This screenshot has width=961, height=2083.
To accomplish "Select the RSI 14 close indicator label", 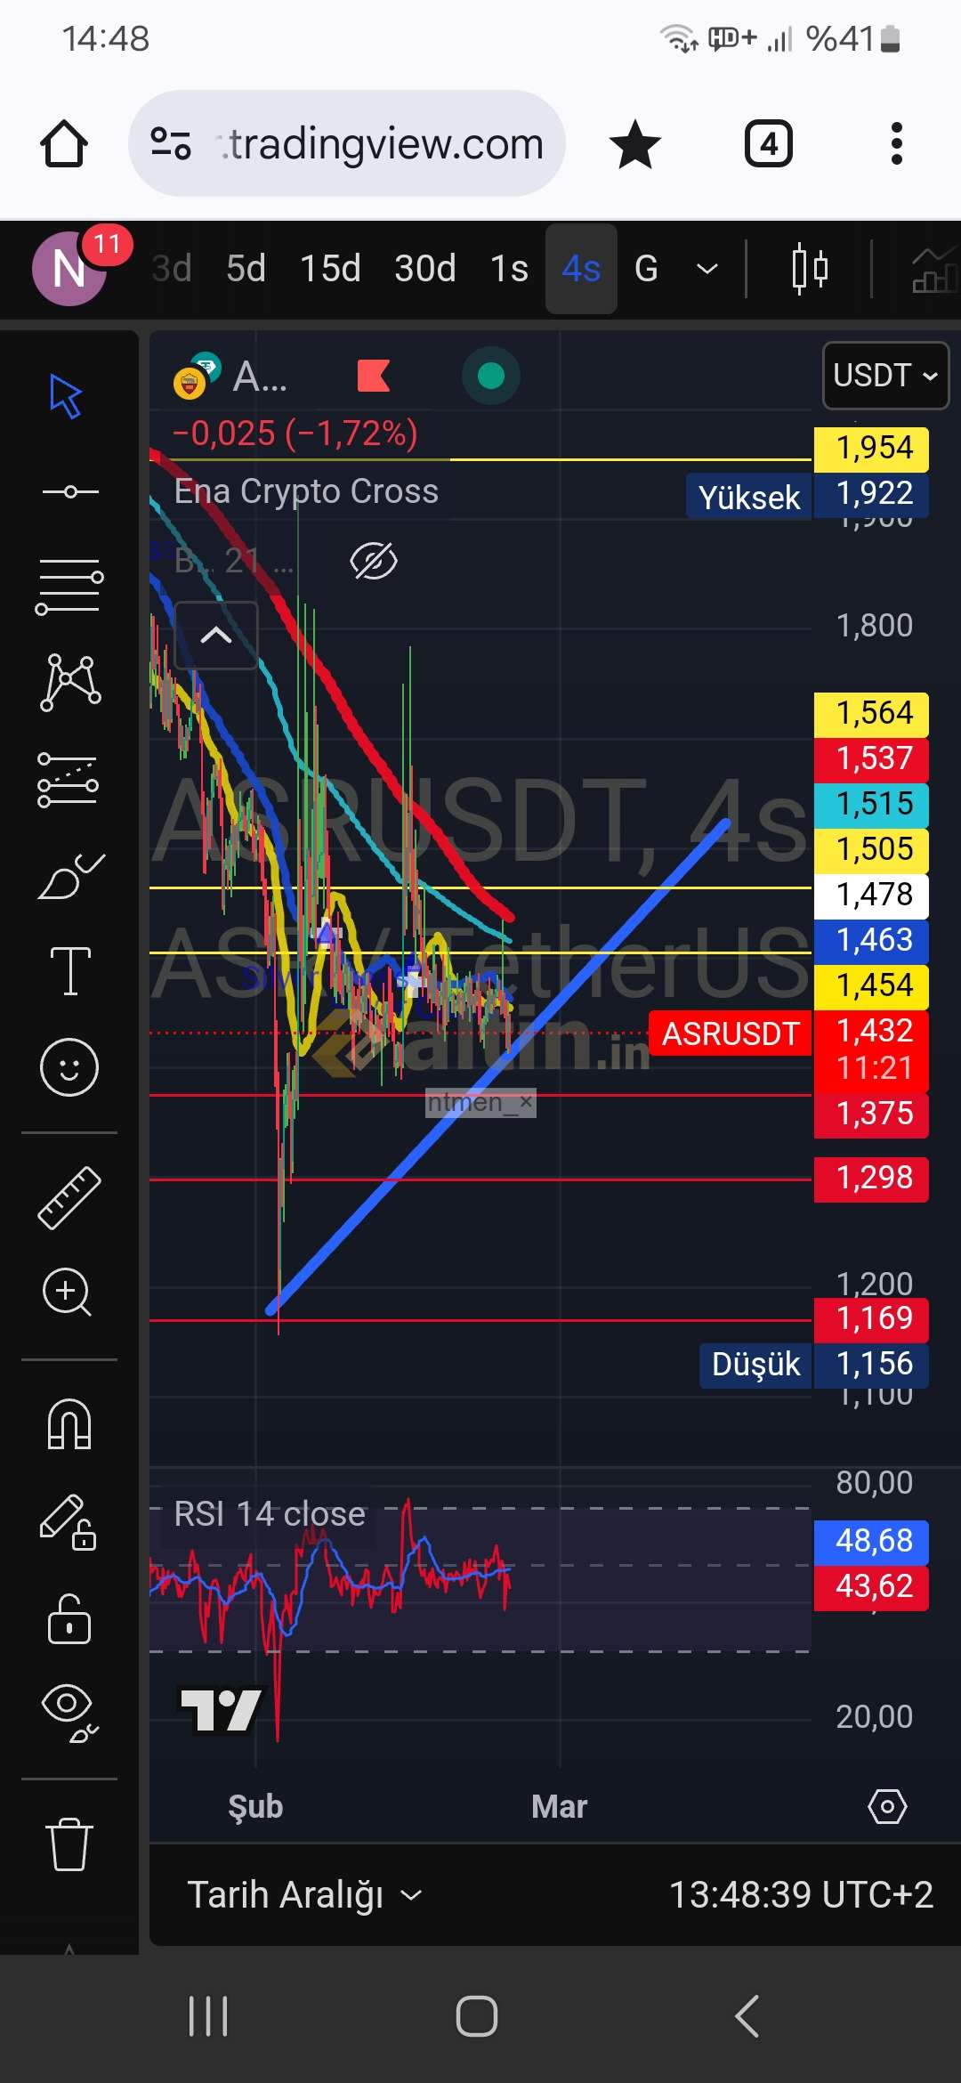I will [270, 1513].
